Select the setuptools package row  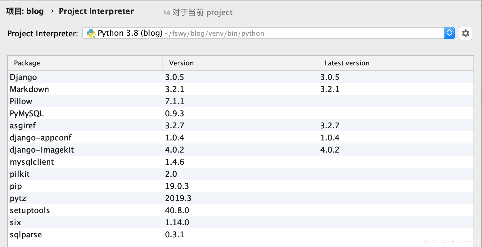(241, 210)
